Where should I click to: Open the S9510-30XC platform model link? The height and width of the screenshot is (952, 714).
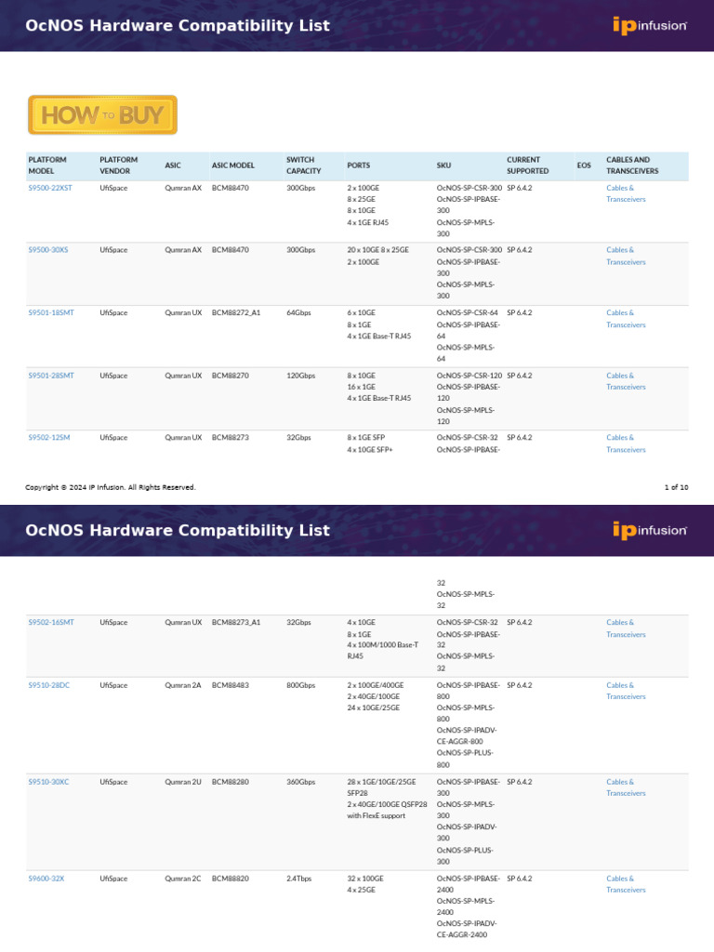tap(49, 782)
